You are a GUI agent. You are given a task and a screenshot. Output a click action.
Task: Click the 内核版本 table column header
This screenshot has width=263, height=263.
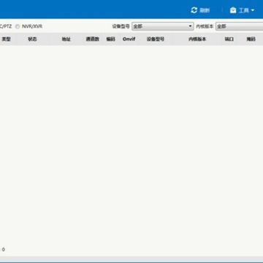coord(197,39)
